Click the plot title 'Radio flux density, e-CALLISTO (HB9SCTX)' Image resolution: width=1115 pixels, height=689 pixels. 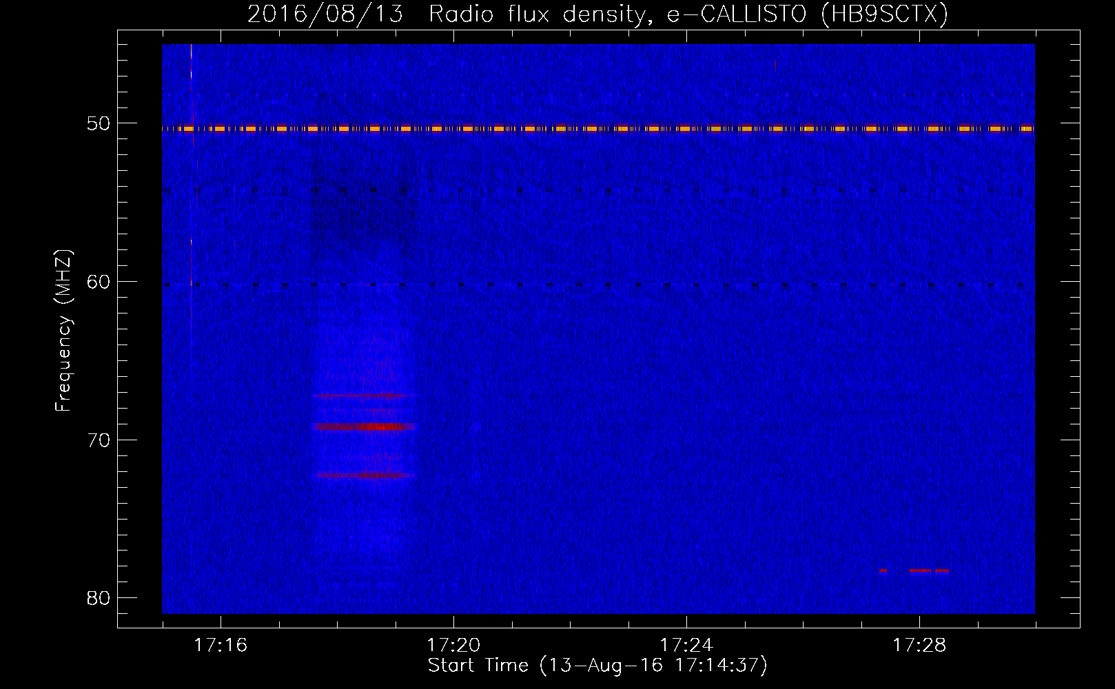(688, 14)
